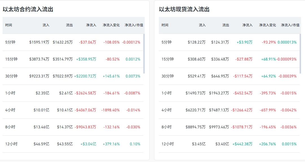Select the 以太坊合约流入流出 title
The width and height of the screenshot is (305, 162).
[28, 9]
